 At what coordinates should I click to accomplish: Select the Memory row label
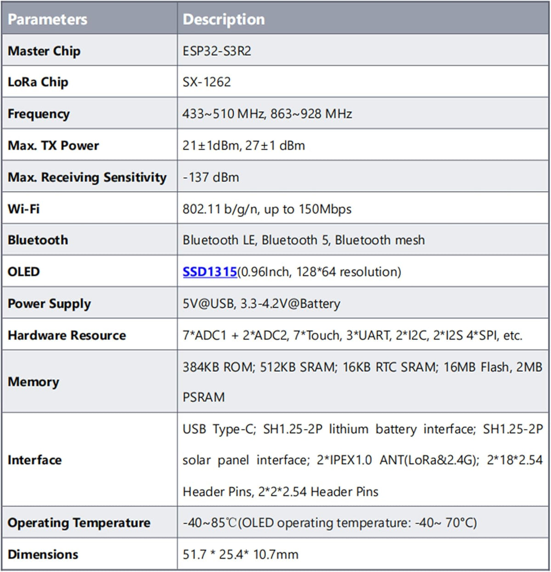click(34, 382)
